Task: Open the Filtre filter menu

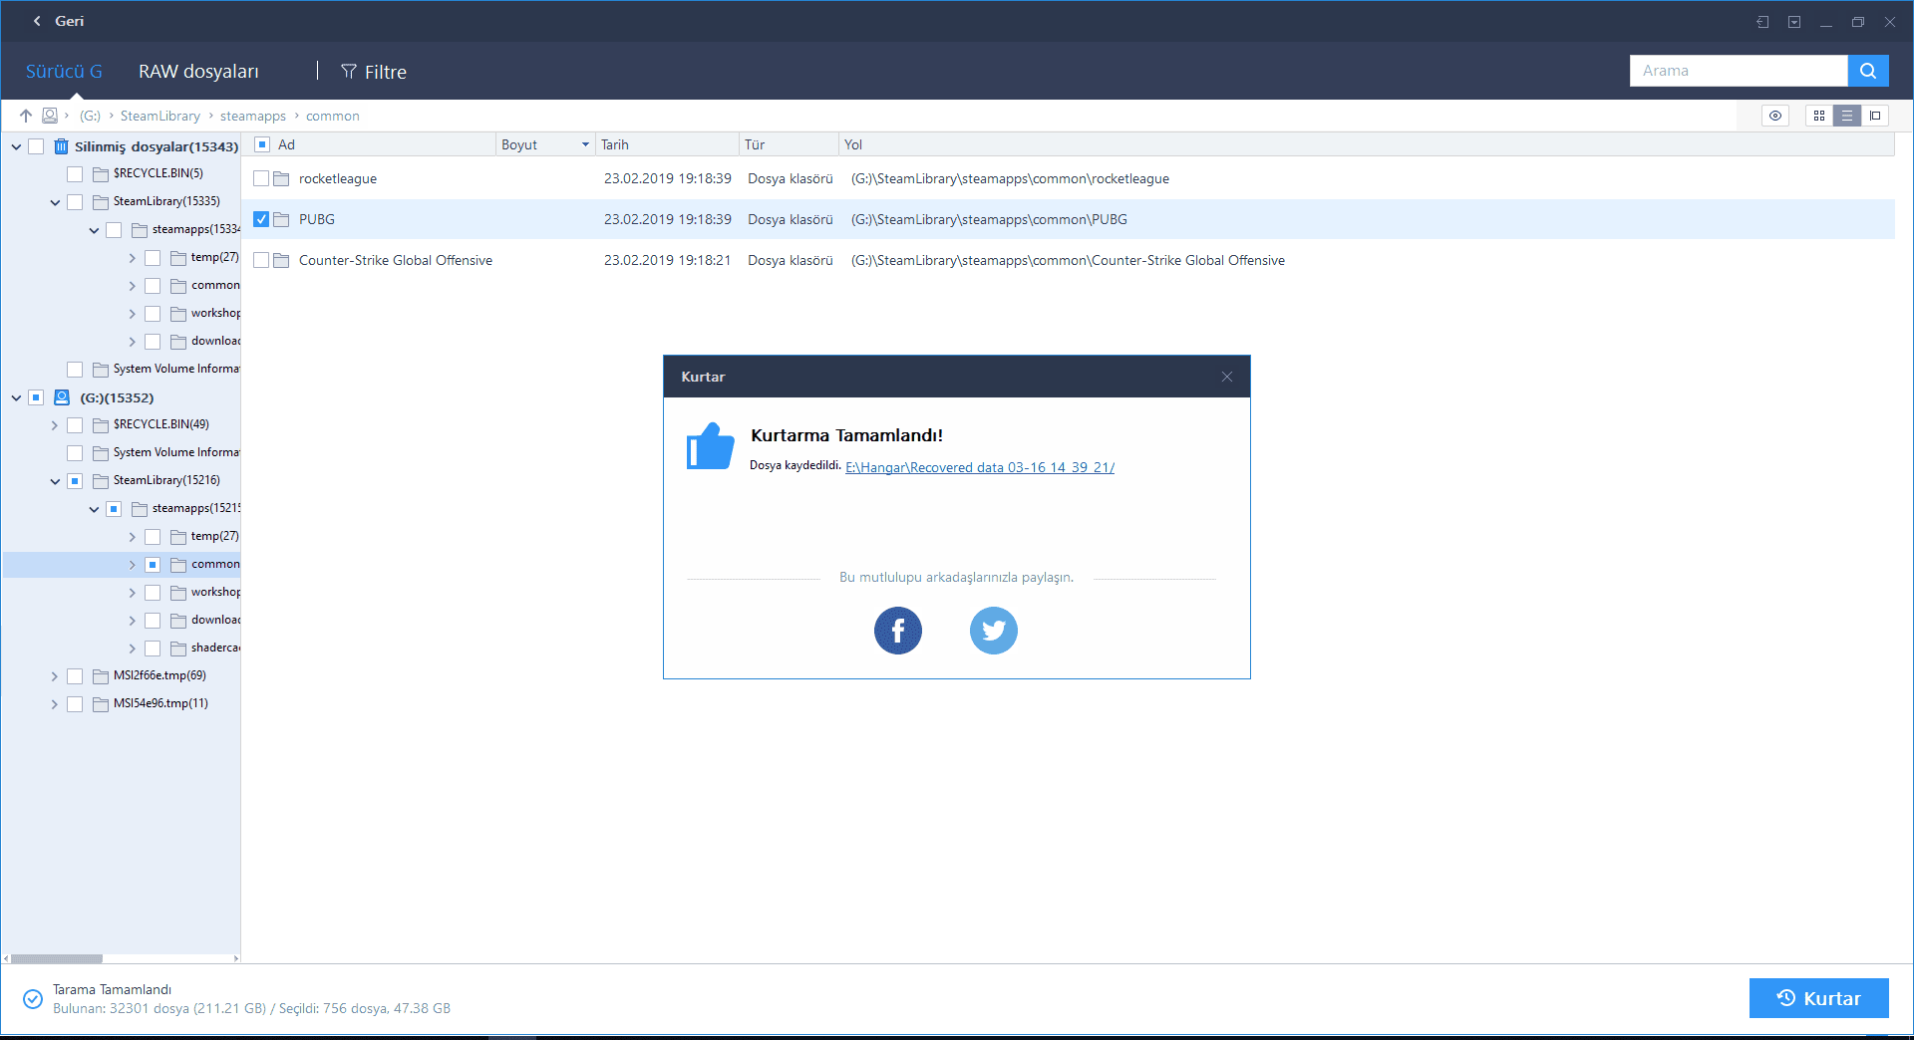Action: click(374, 72)
